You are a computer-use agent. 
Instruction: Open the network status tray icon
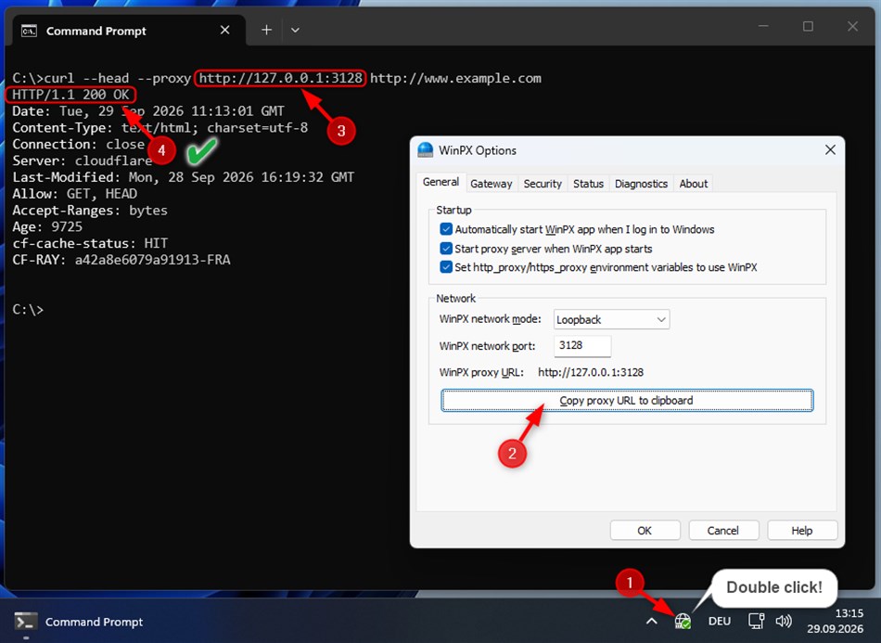click(756, 621)
